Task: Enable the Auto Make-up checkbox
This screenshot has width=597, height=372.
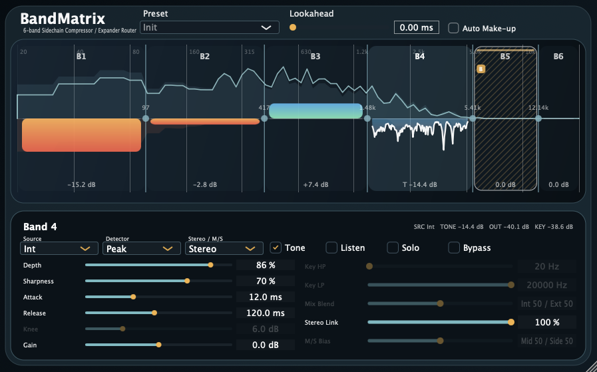Action: point(453,28)
